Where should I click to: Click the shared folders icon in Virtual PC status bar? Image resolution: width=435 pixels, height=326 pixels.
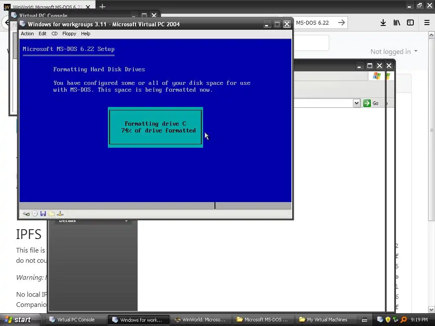[x=51, y=214]
